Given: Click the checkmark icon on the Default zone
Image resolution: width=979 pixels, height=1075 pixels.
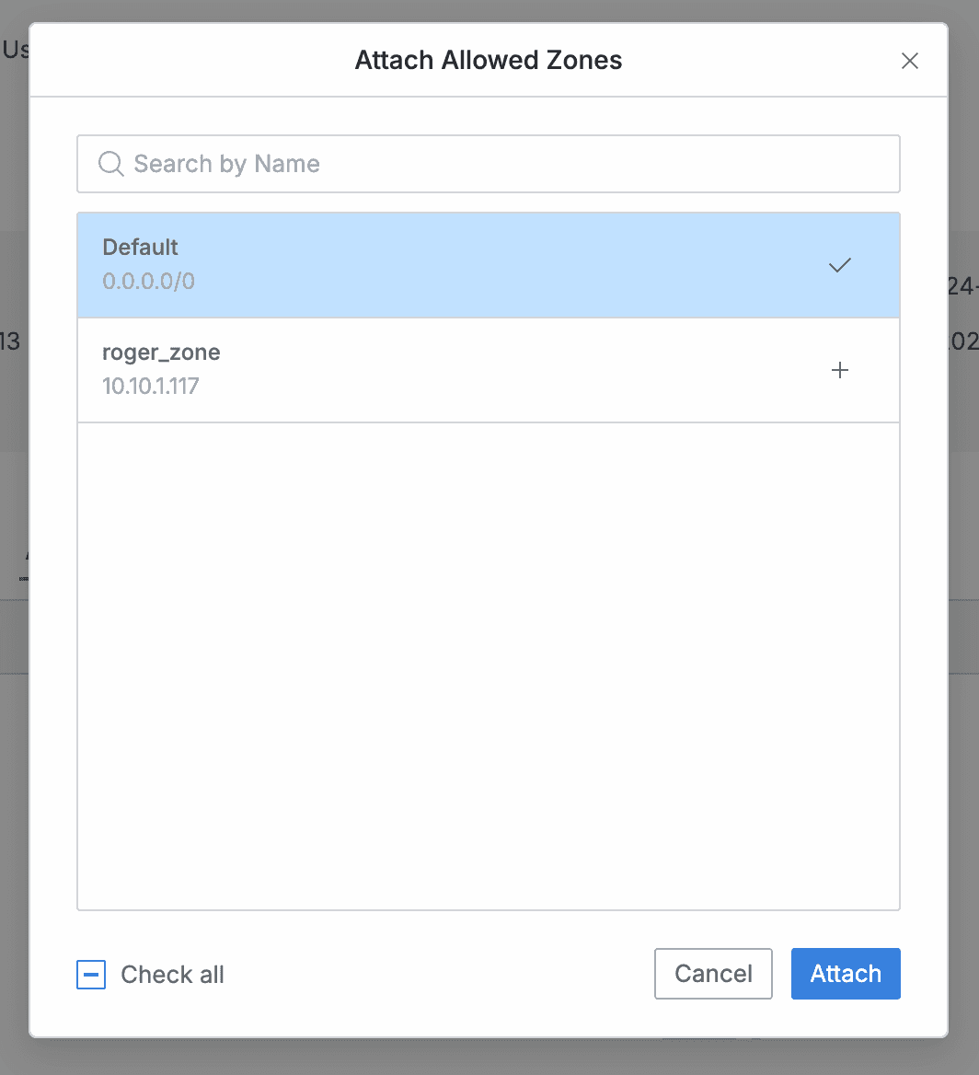Looking at the screenshot, I should [x=839, y=265].
